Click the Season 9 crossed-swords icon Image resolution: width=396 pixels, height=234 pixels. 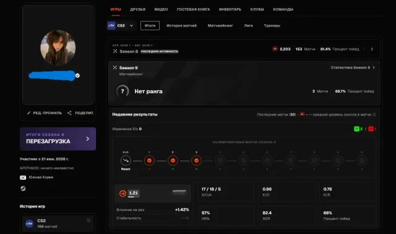[x=115, y=67]
